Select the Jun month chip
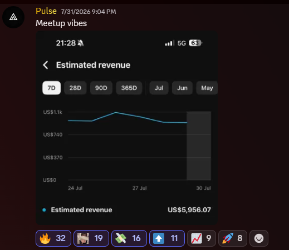 [182, 88]
